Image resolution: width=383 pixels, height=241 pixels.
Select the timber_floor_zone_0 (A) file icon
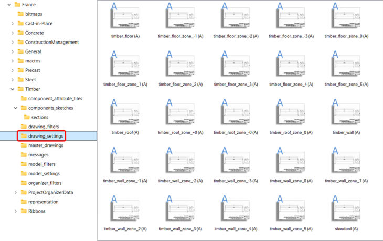346,16
